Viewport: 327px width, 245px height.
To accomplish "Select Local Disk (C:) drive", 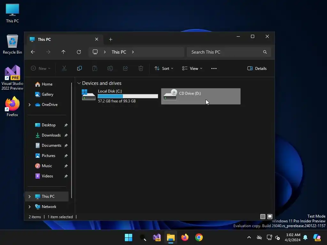I will pos(120,96).
